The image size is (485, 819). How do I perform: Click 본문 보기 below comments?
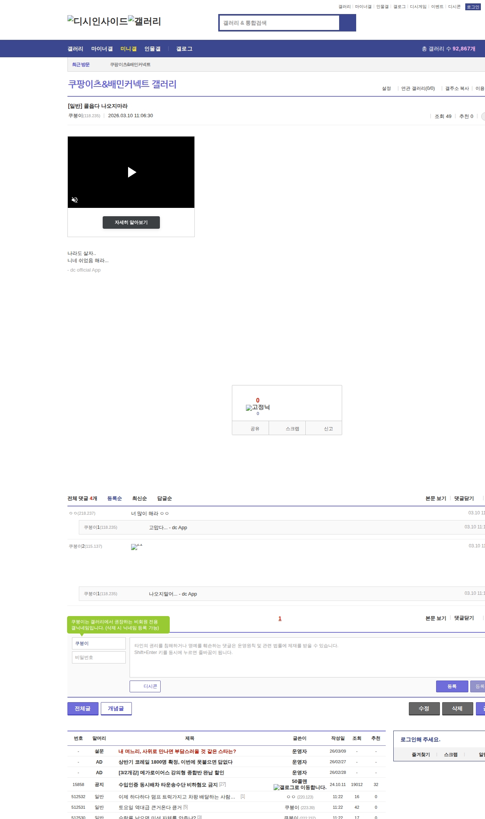tap(436, 618)
